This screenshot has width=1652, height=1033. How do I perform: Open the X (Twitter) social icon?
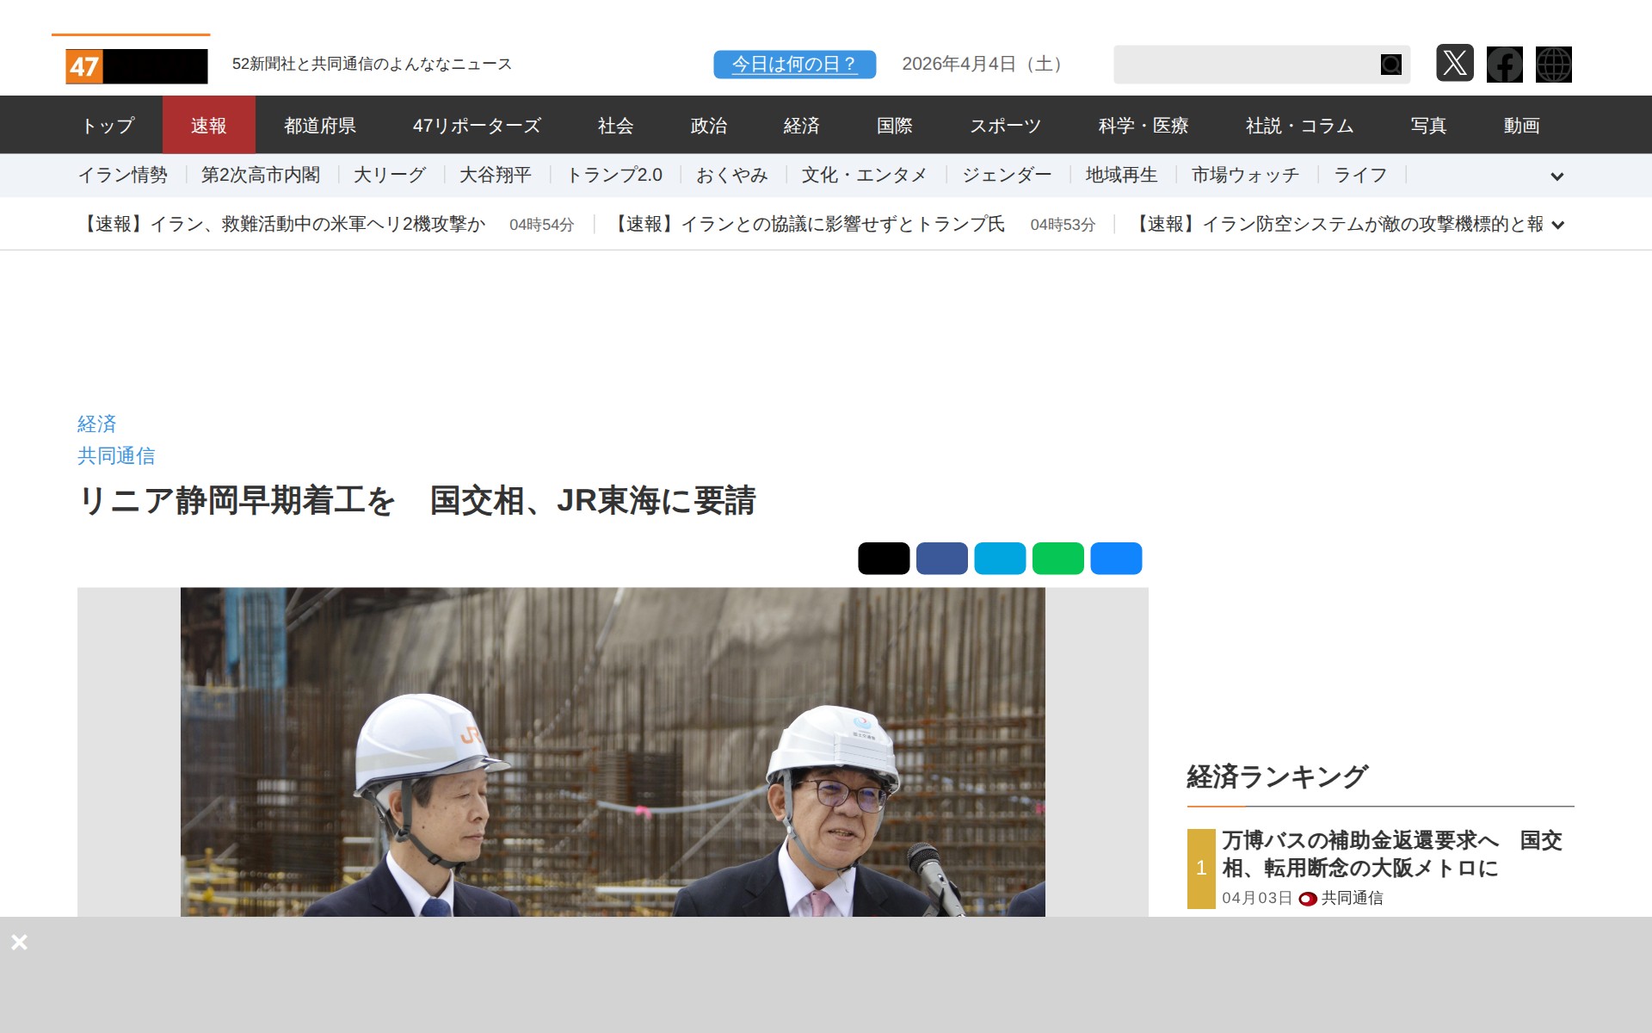(x=1454, y=64)
